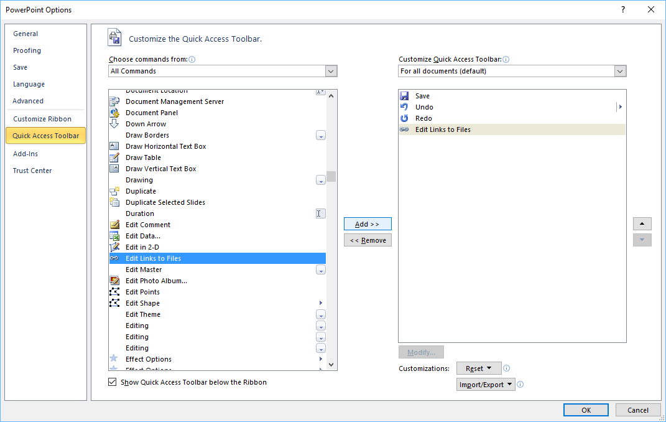
Task: Select the Edit Data spreadsheet icon
Action: 114,236
